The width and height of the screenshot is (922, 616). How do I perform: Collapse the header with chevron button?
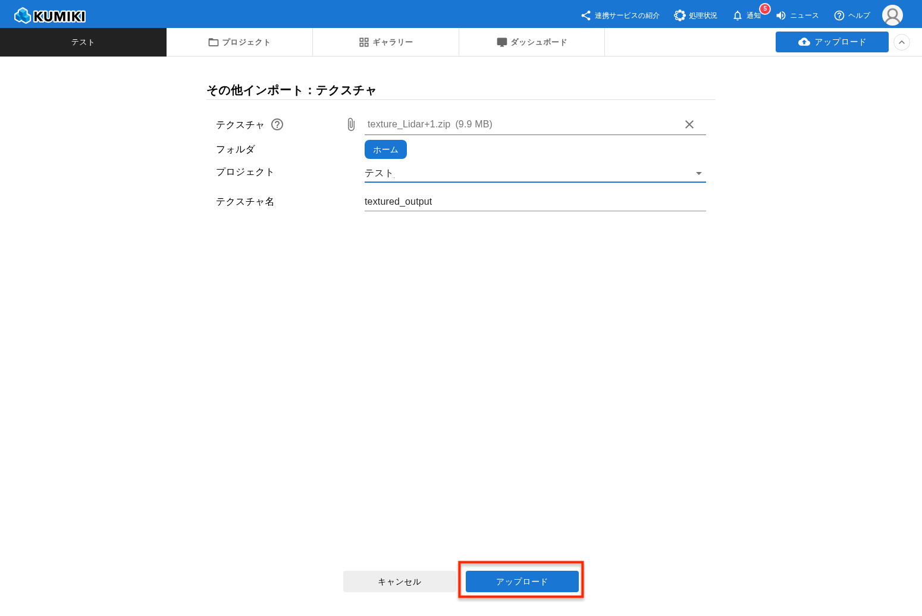click(x=902, y=42)
